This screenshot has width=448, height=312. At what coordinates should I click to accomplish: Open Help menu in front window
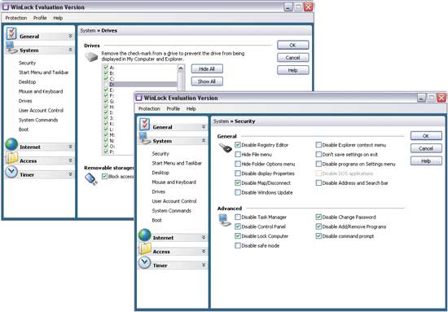click(191, 109)
